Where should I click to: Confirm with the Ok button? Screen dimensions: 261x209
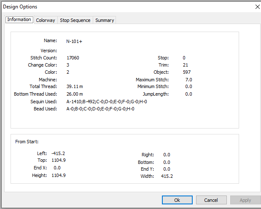click(x=177, y=200)
